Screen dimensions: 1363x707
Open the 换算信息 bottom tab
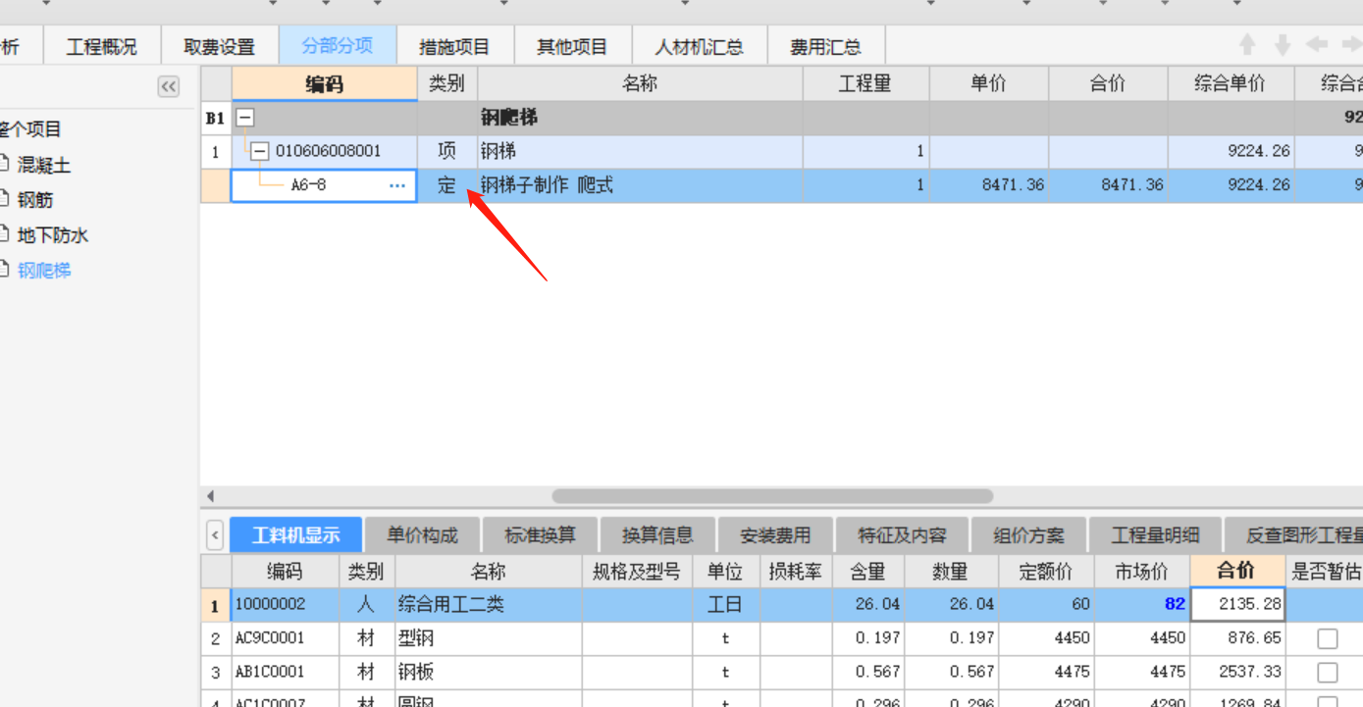[x=657, y=535]
